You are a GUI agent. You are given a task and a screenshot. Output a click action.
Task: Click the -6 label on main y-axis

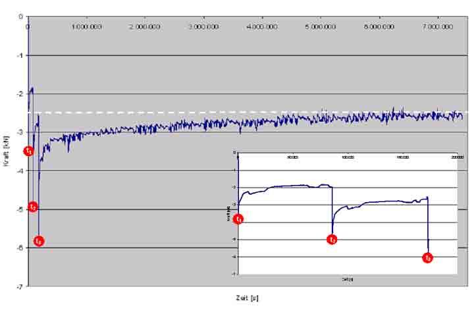coord(20,248)
